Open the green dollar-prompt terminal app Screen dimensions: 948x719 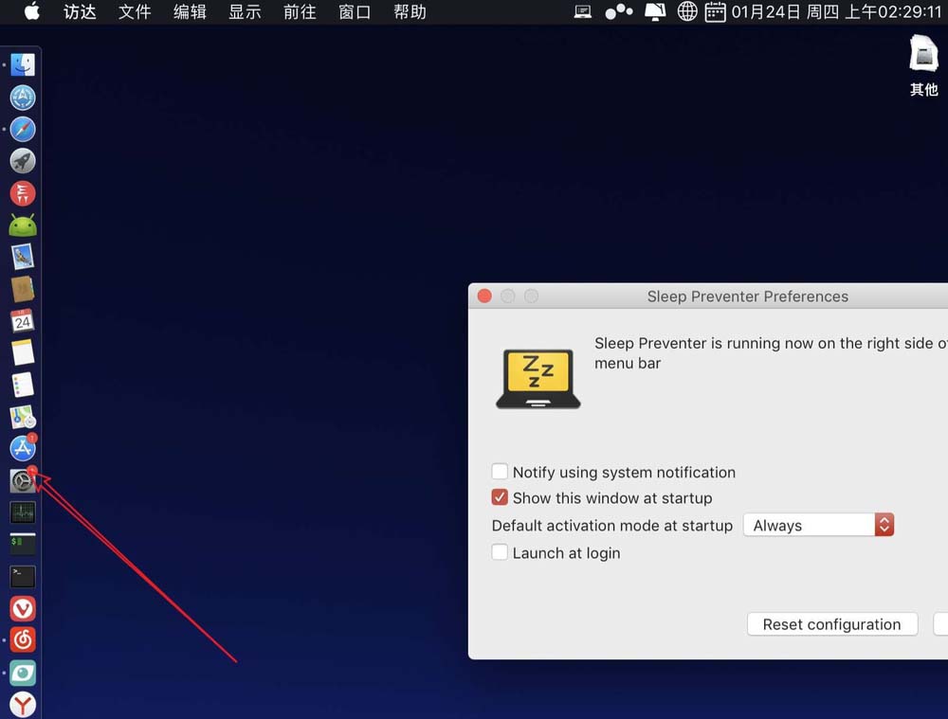(23, 545)
